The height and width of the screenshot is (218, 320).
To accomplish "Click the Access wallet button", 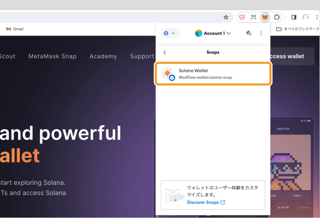I will (x=292, y=56).
